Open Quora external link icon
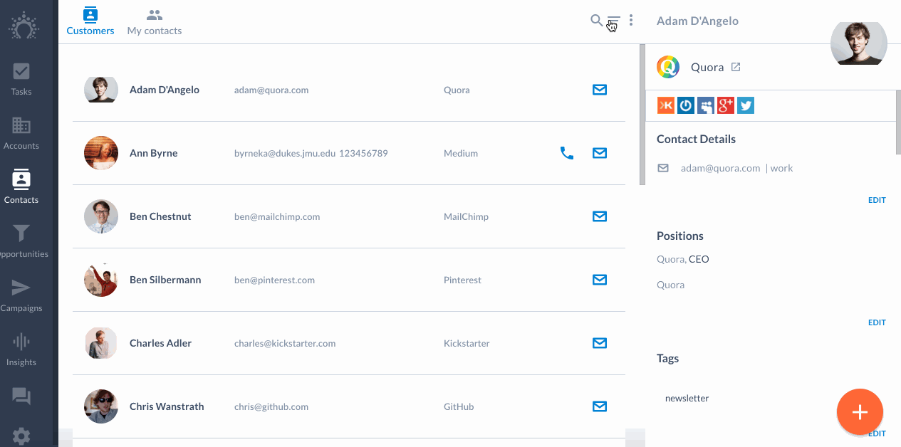 [x=736, y=67]
